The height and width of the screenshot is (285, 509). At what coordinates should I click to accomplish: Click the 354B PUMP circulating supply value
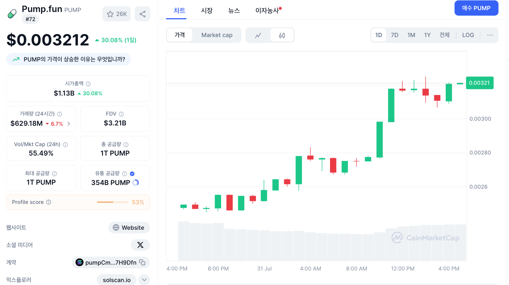111,182
